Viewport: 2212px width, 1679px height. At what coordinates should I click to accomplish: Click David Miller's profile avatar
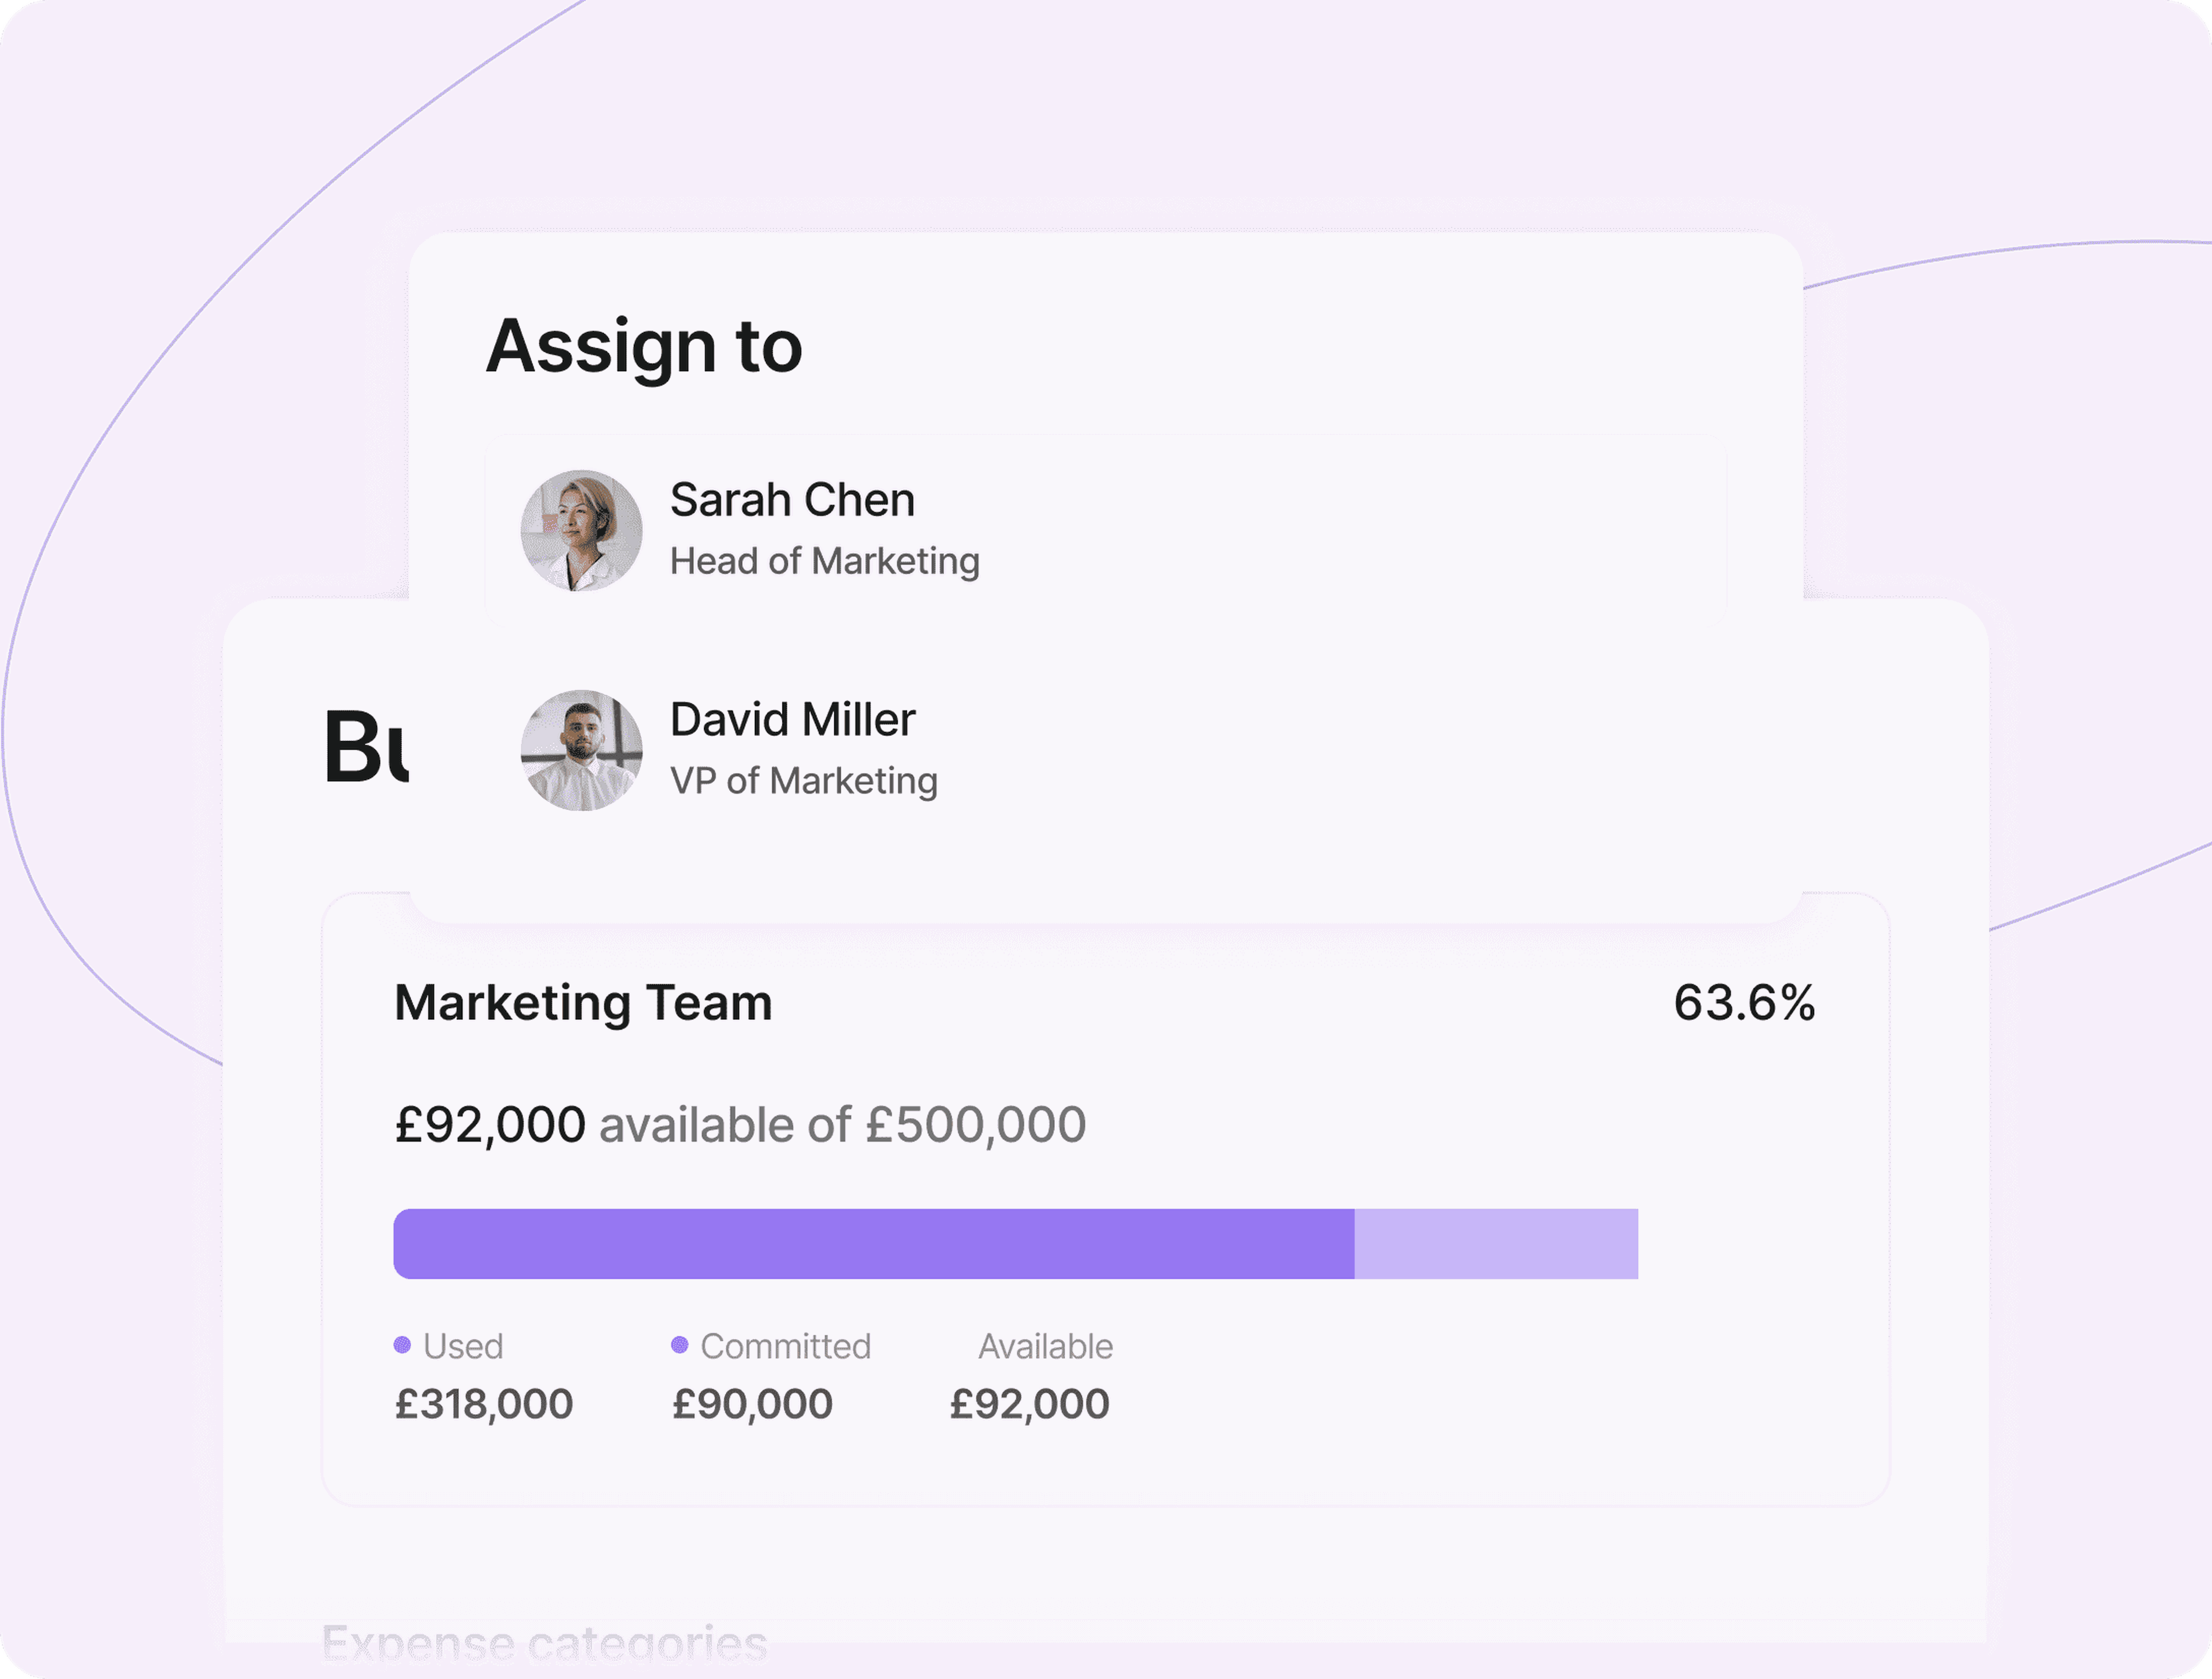pos(581,750)
